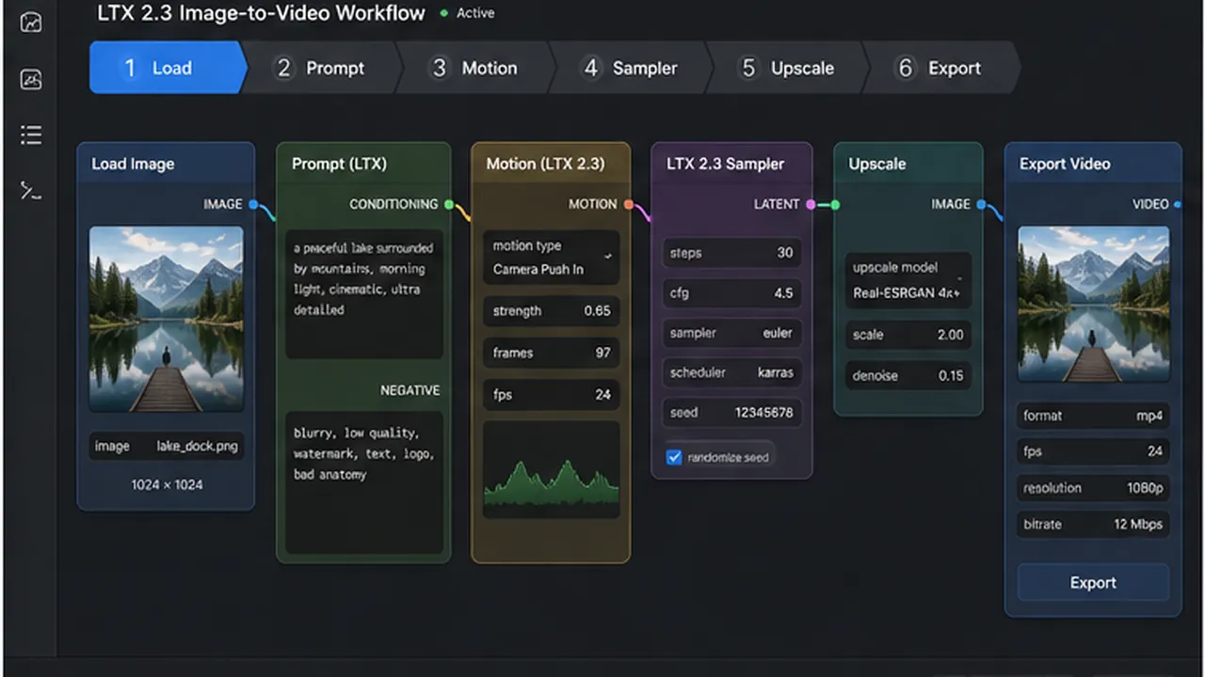Select the Upscale node title
The width and height of the screenshot is (1205, 677).
(876, 164)
